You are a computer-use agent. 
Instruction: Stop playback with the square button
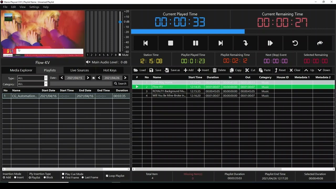coord(171,43)
